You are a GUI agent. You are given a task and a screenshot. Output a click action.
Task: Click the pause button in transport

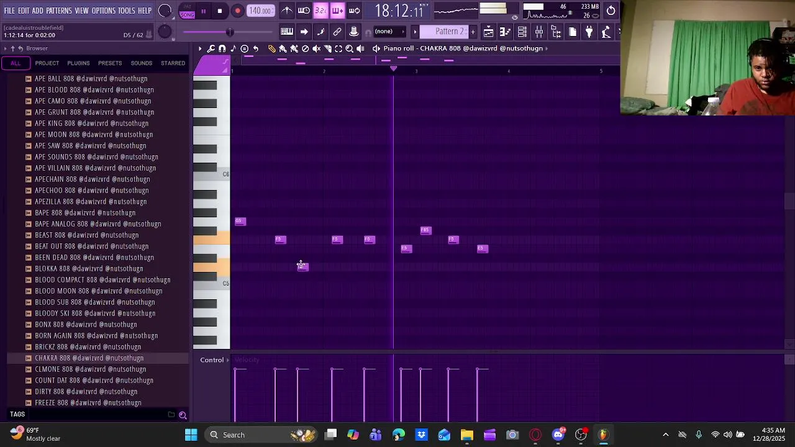coord(203,11)
